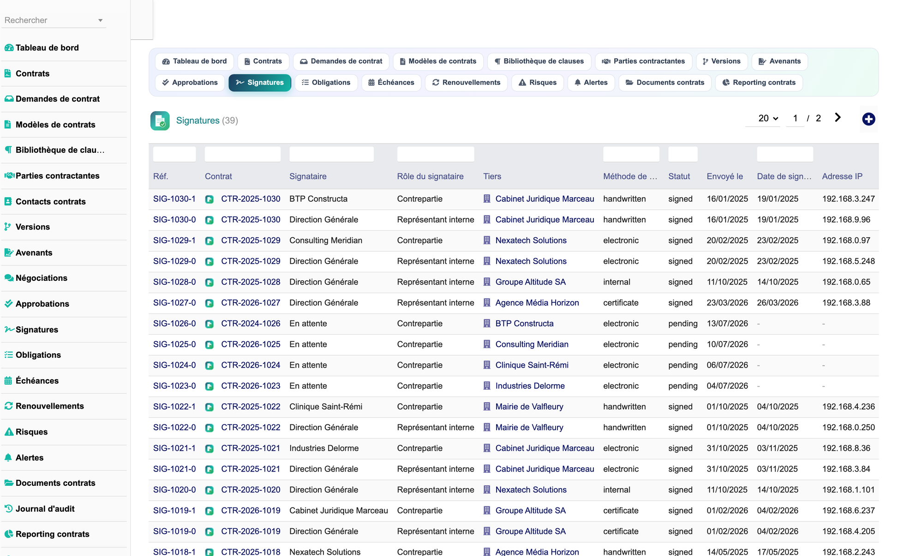Screen dimensions: 898x556
Task: Open contract CTR-2026-1027
Action: (x=251, y=303)
